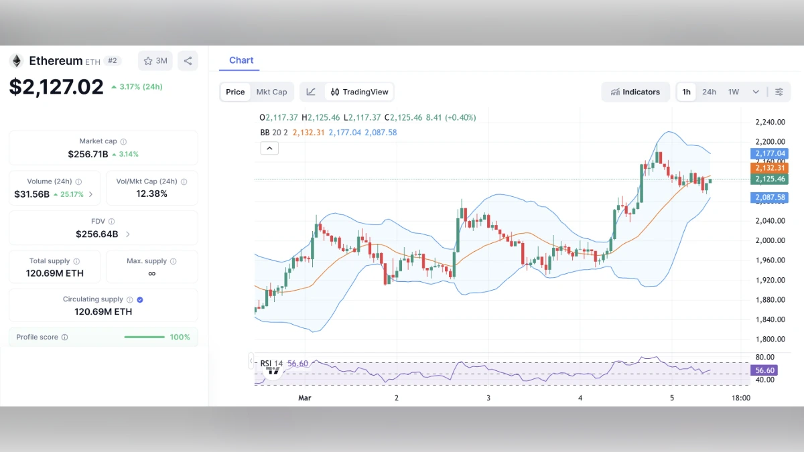The image size is (804, 452).
Task: Add Ethereum to watchlist via the star icon
Action: pyautogui.click(x=147, y=60)
